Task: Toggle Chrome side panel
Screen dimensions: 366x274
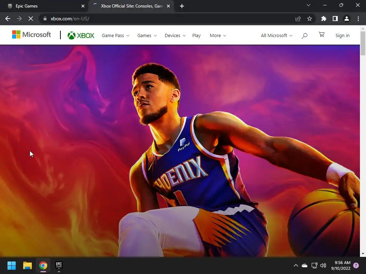Action: tap(335, 19)
